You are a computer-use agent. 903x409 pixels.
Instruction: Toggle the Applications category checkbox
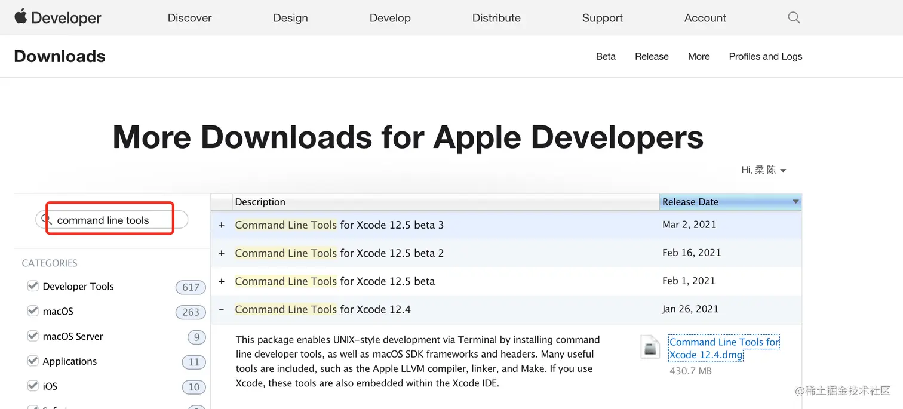(x=33, y=361)
